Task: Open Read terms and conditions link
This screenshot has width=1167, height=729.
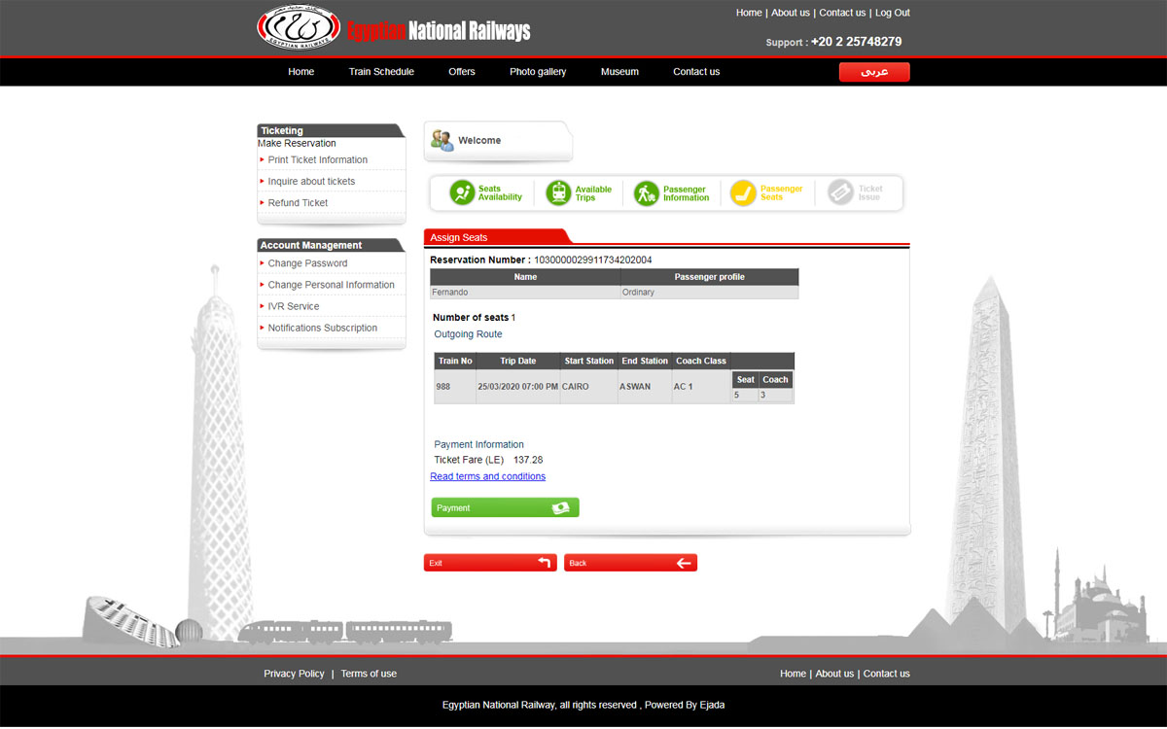Action: (x=487, y=476)
